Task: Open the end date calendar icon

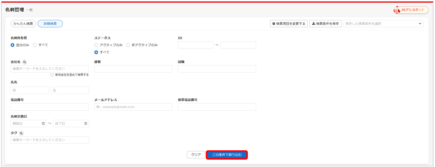Action: [x=86, y=124]
